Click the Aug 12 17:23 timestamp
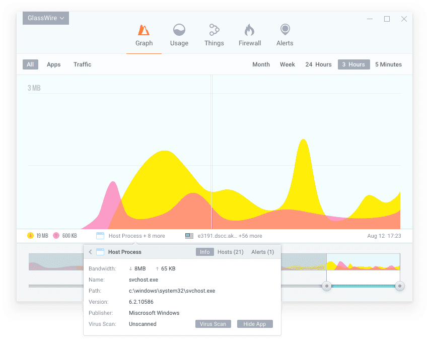Image resolution: width=429 pixels, height=342 pixels. [384, 236]
